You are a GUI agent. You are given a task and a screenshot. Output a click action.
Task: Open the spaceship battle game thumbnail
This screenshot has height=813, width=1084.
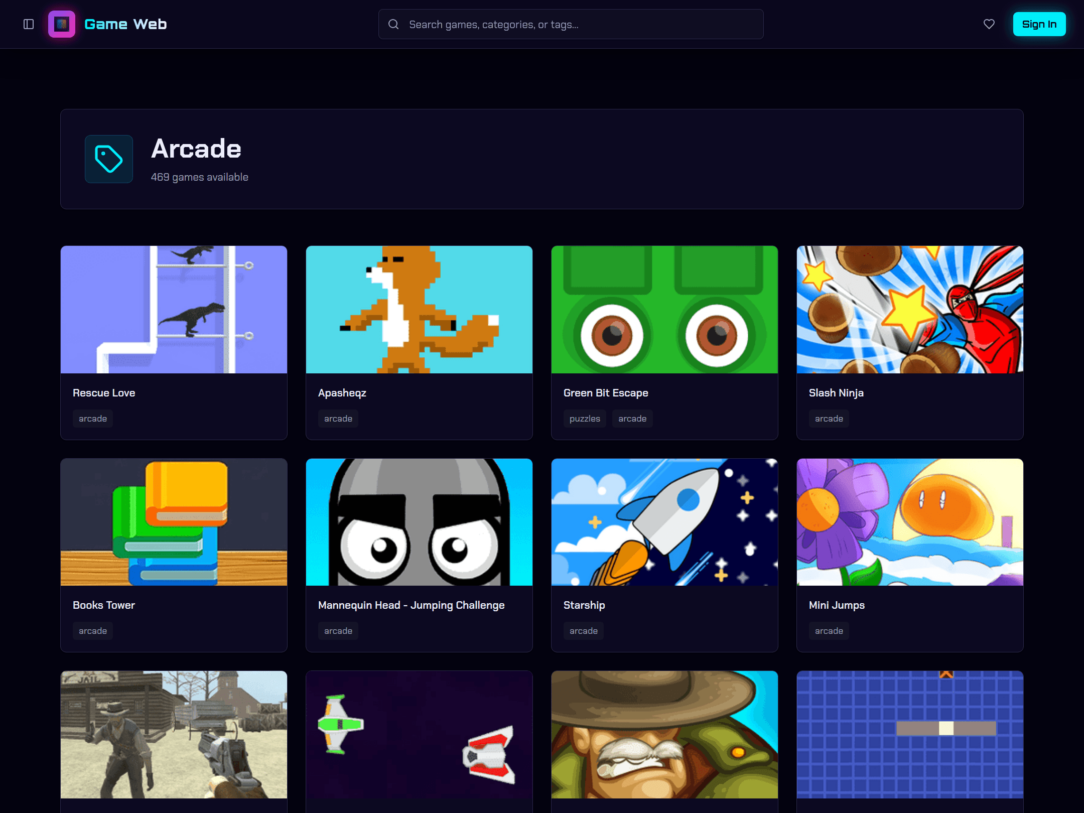coord(419,735)
